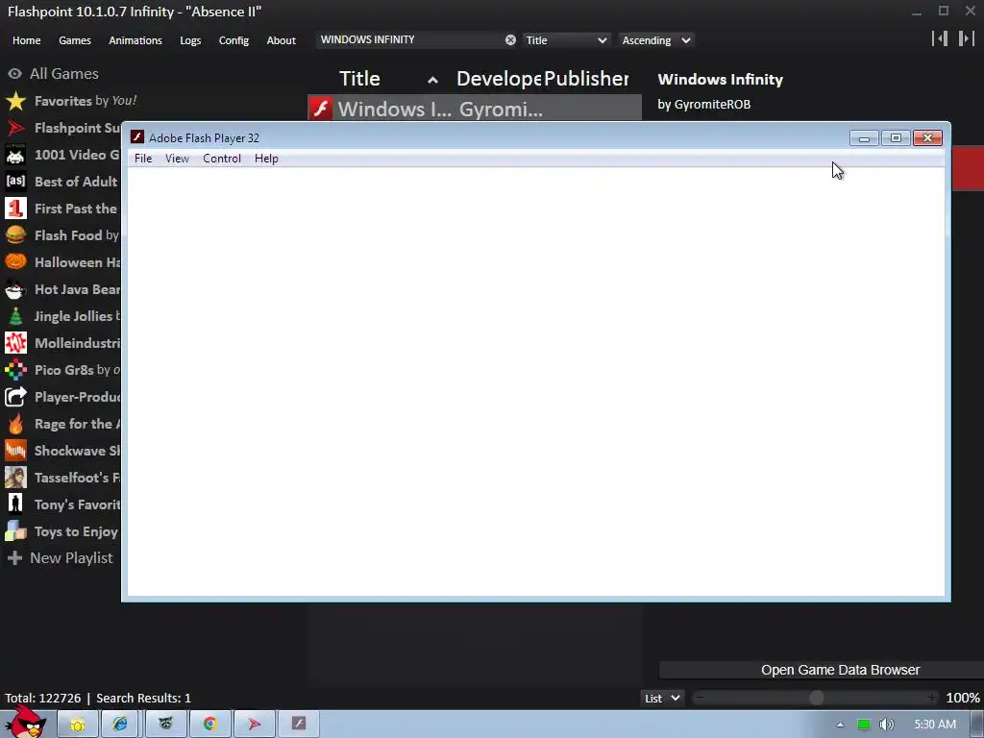Image resolution: width=984 pixels, height=738 pixels.
Task: Click the Adobe Flash Player title icon
Action: tap(136, 137)
